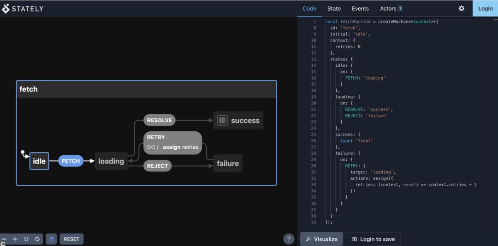Click the Login button

[485, 8]
